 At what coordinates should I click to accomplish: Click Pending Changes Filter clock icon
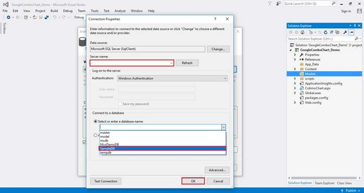(311, 32)
